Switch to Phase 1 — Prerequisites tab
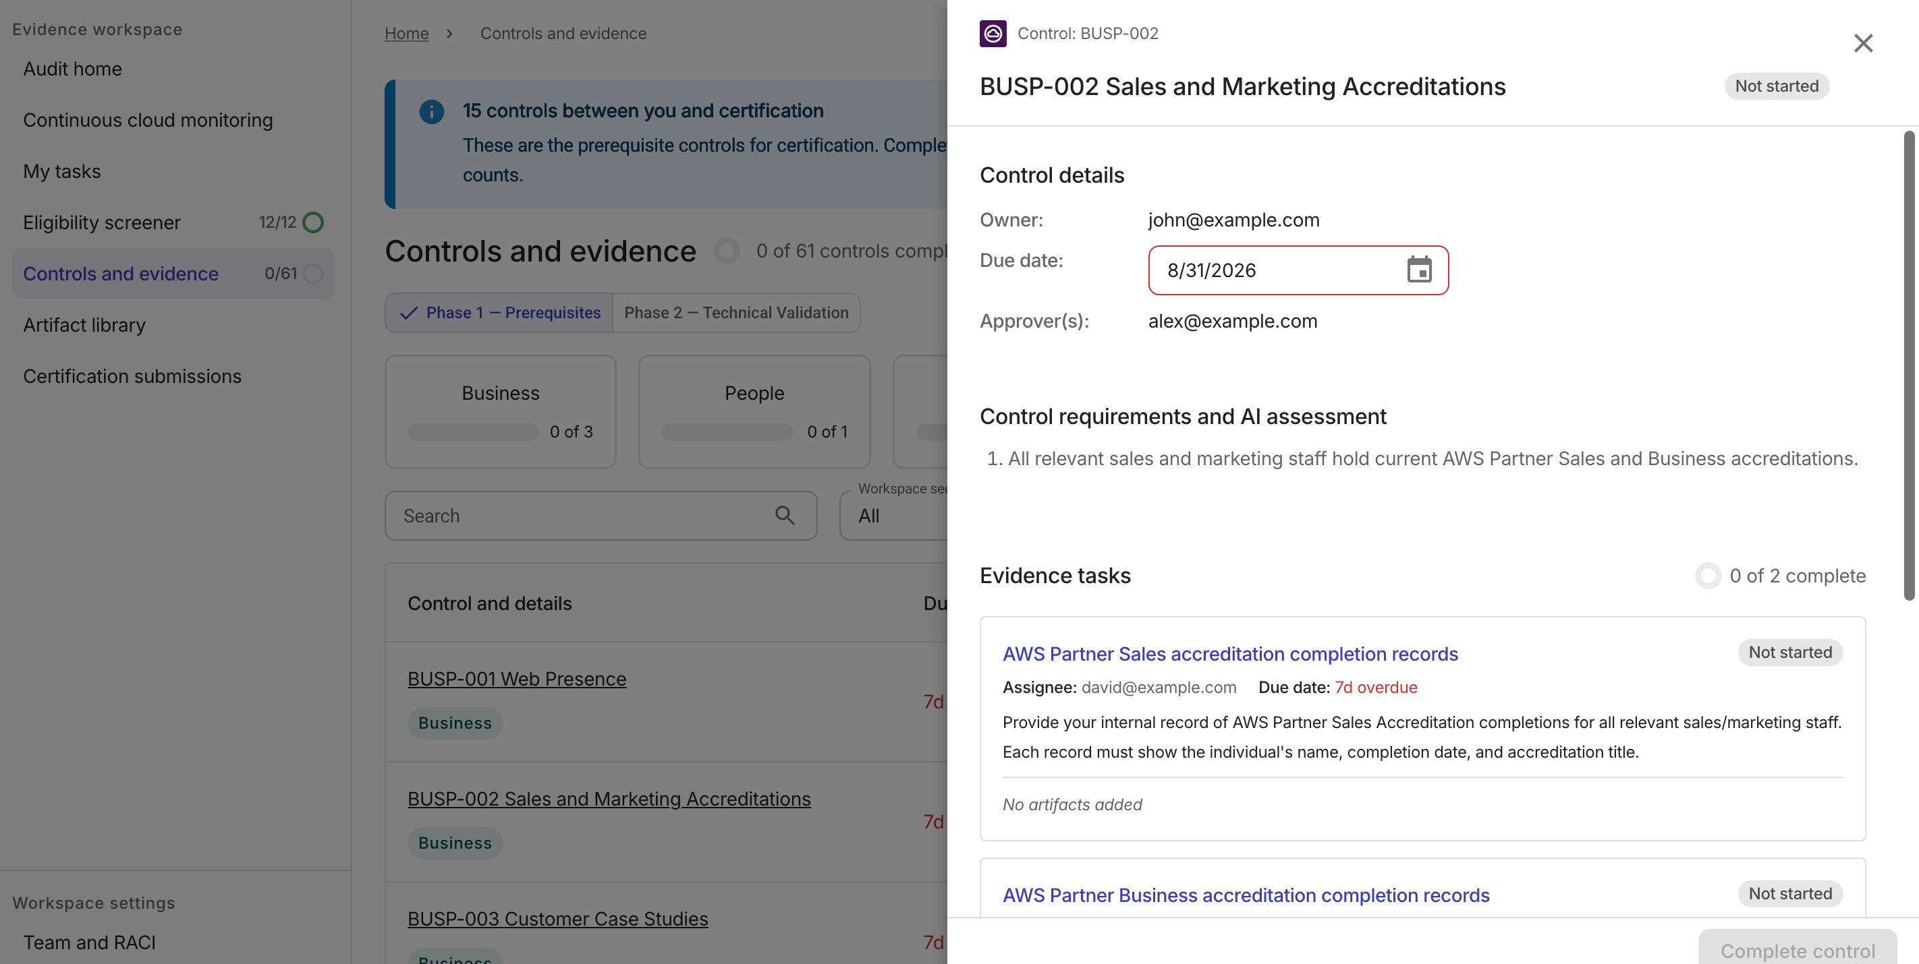1919x964 pixels. click(x=499, y=313)
